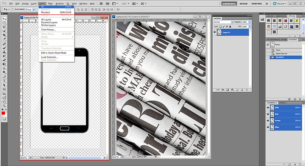Select the Eraser tool

4,60
